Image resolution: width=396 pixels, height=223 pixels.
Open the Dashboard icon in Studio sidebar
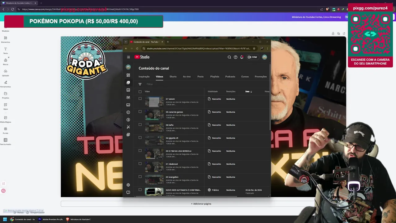[x=128, y=75]
